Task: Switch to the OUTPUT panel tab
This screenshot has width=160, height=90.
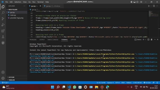Action: (x=42, y=40)
